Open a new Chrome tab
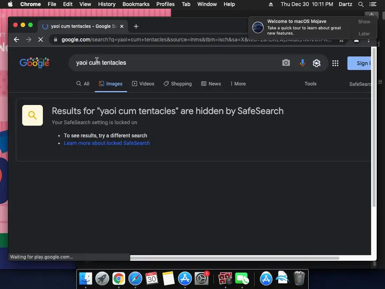The width and height of the screenshot is (385, 289). click(136, 26)
